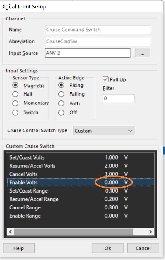Select the Cancel Range row
The height and width of the screenshot is (260, 165).
pos(81,207)
